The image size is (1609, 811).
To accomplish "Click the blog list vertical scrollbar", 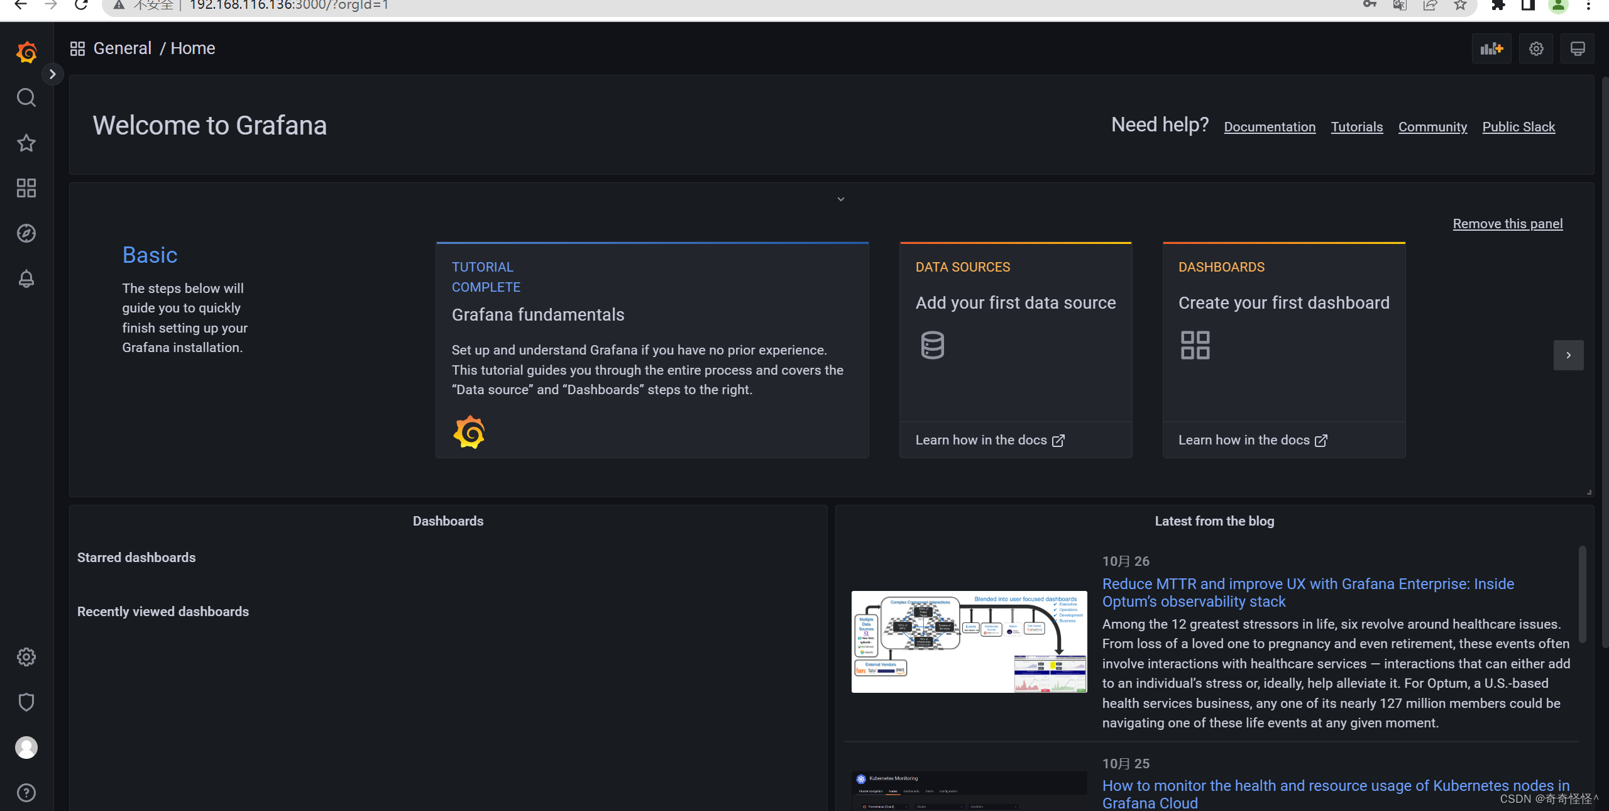I will (1582, 594).
